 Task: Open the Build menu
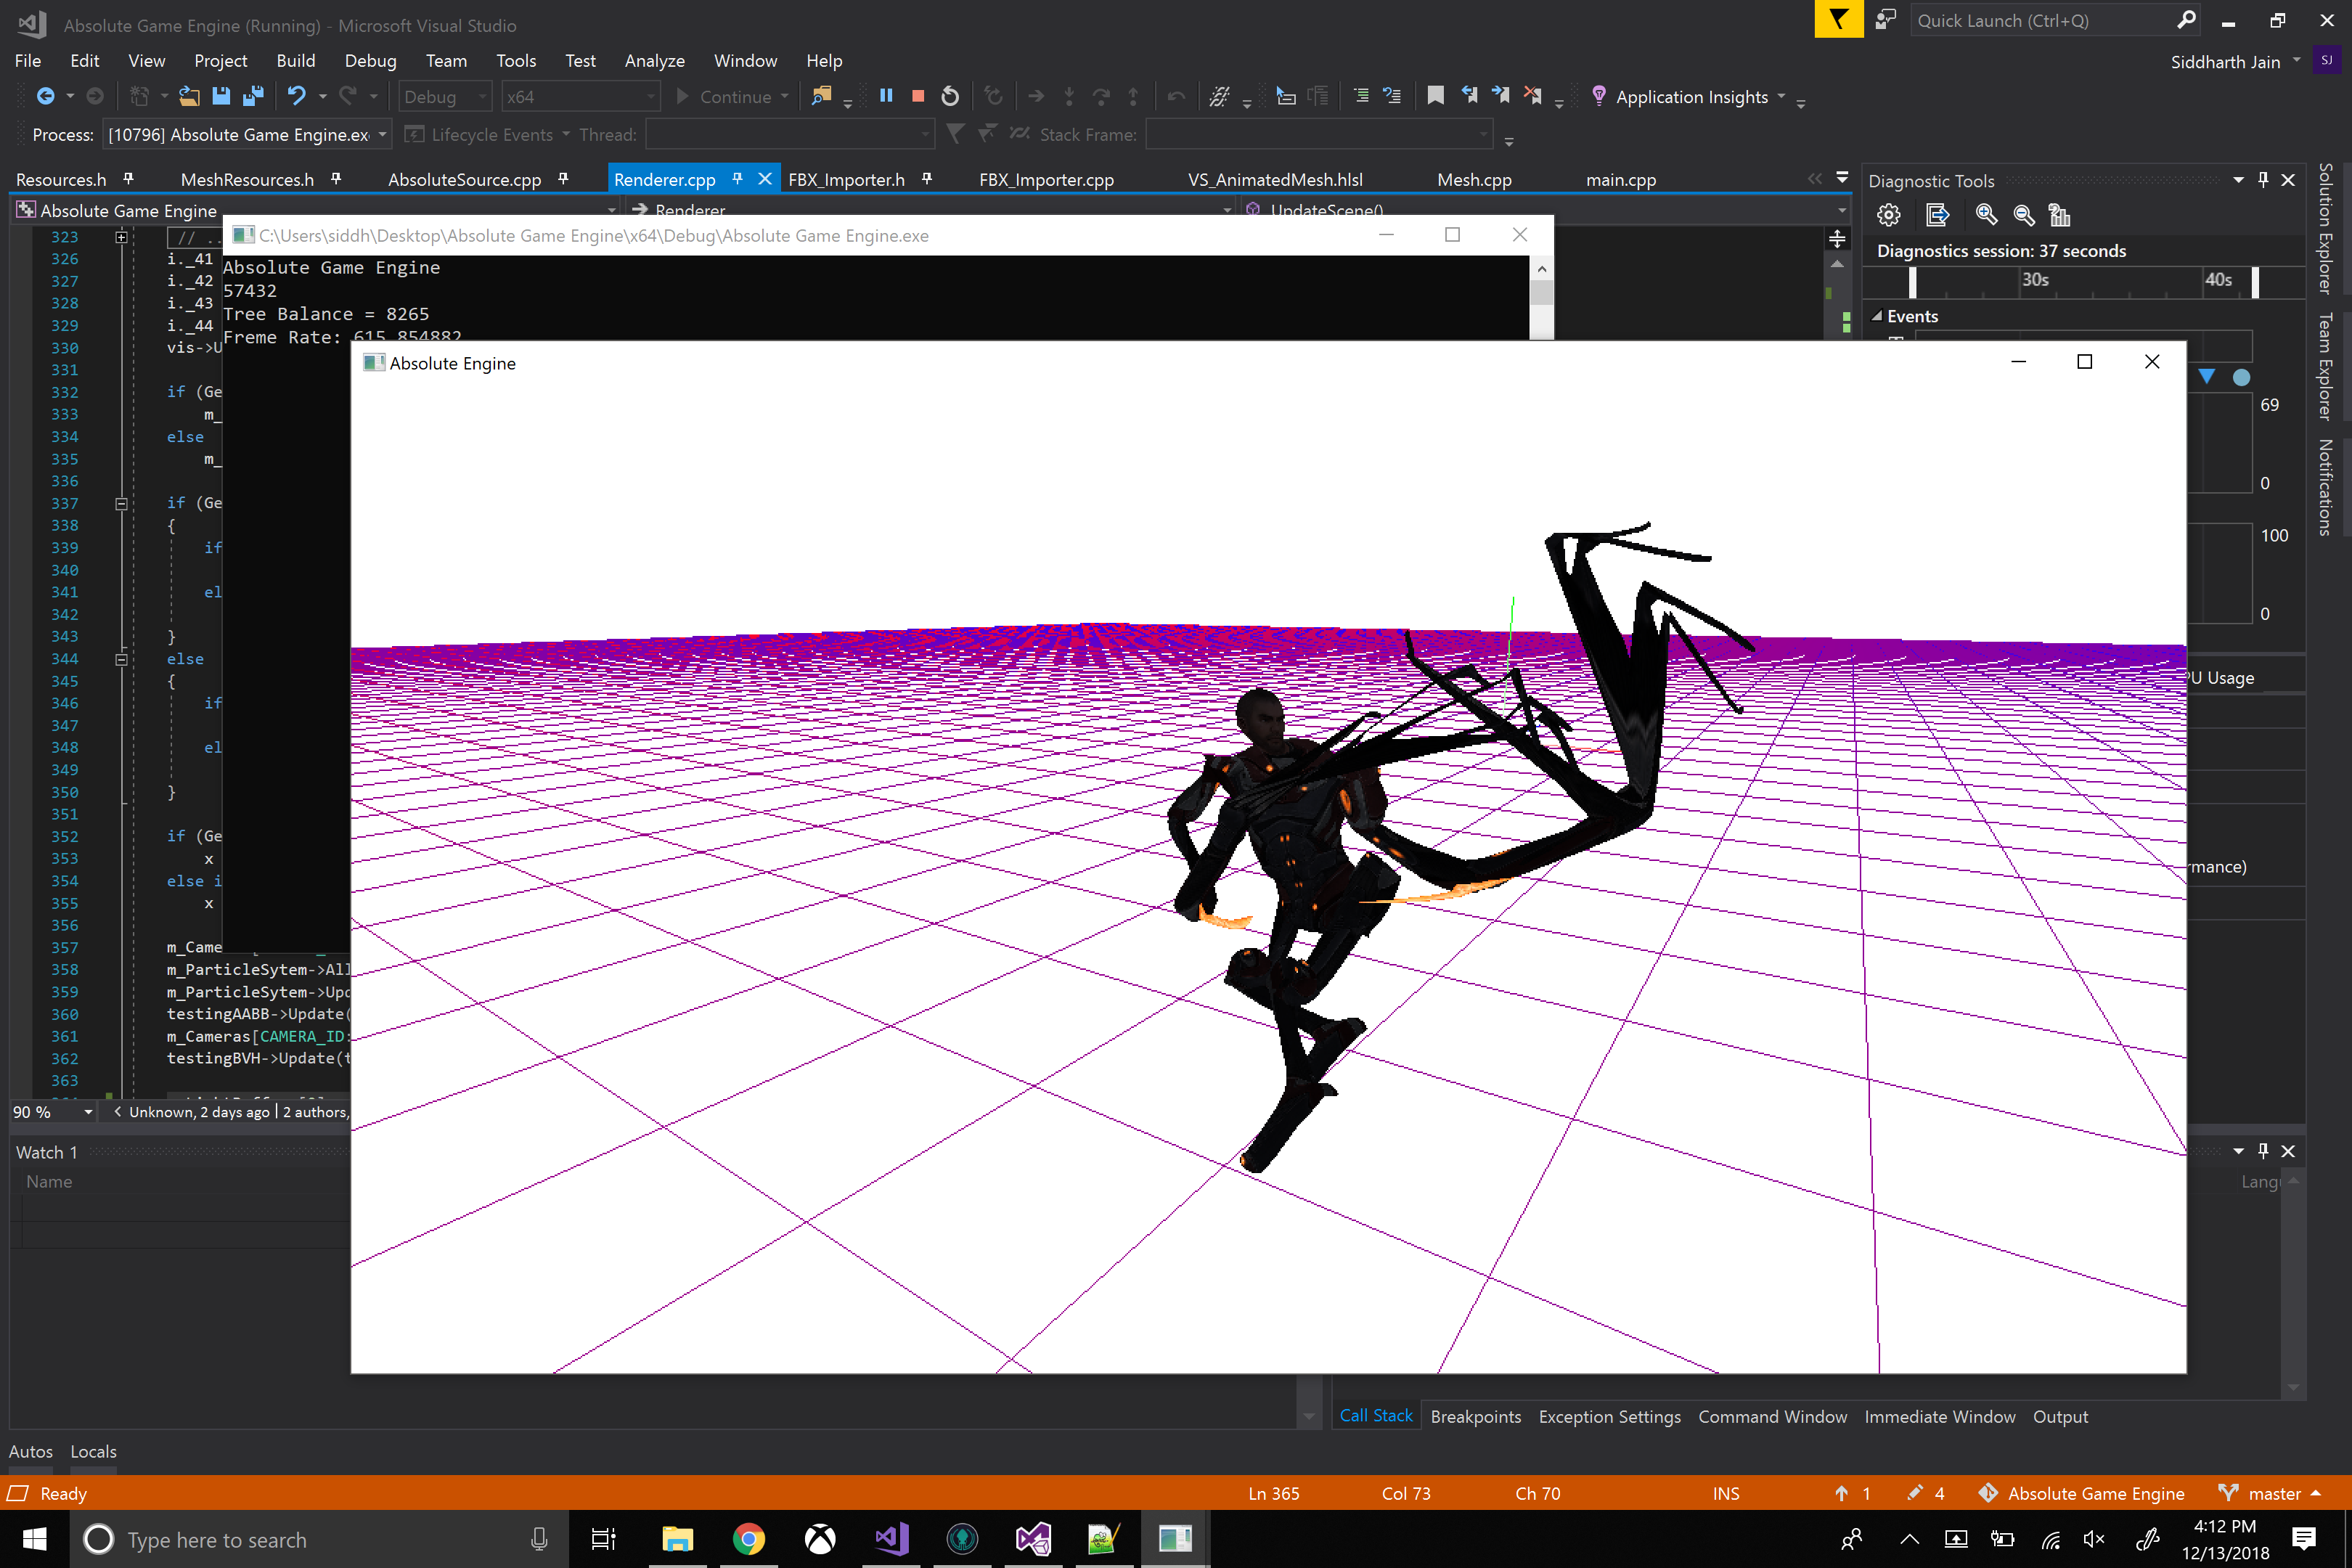point(295,61)
